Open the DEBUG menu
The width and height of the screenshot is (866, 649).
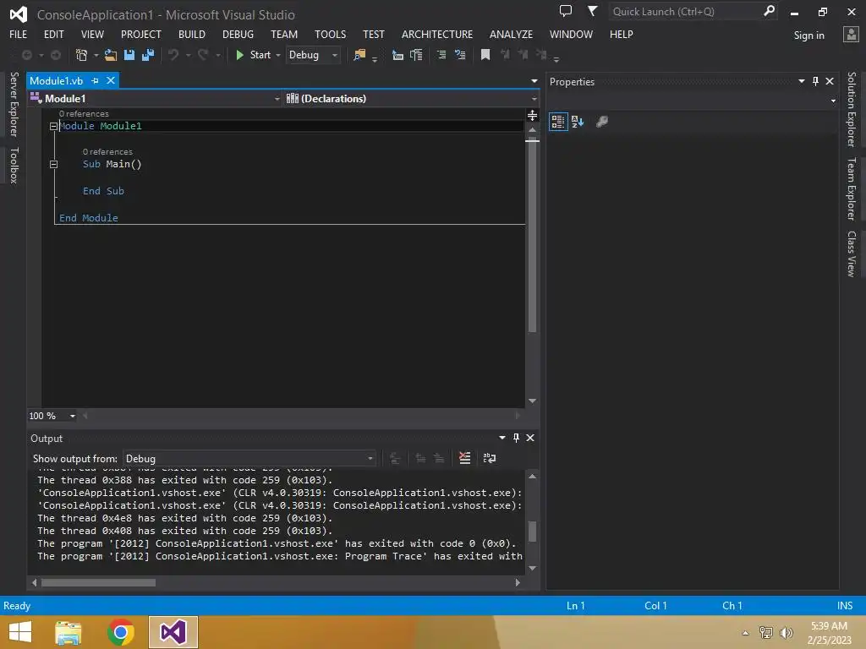click(x=238, y=34)
